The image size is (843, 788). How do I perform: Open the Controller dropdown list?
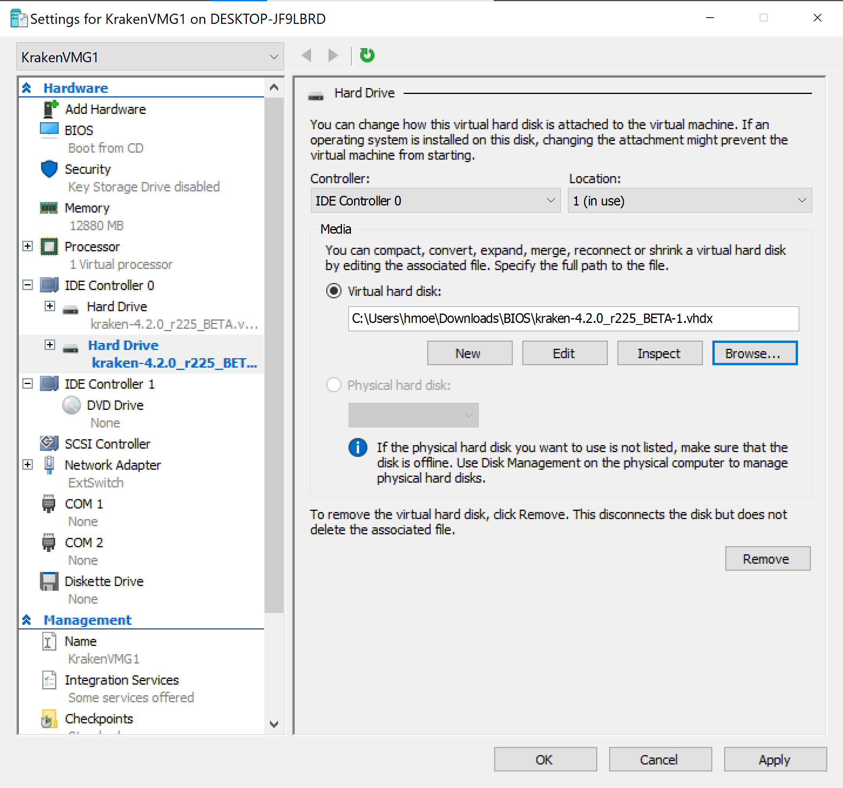click(x=435, y=201)
